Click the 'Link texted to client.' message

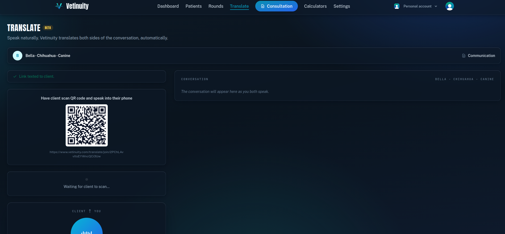37,76
